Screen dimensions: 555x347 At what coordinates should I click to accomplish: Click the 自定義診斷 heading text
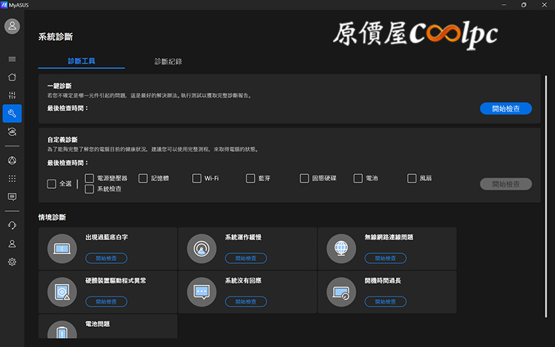click(x=62, y=140)
